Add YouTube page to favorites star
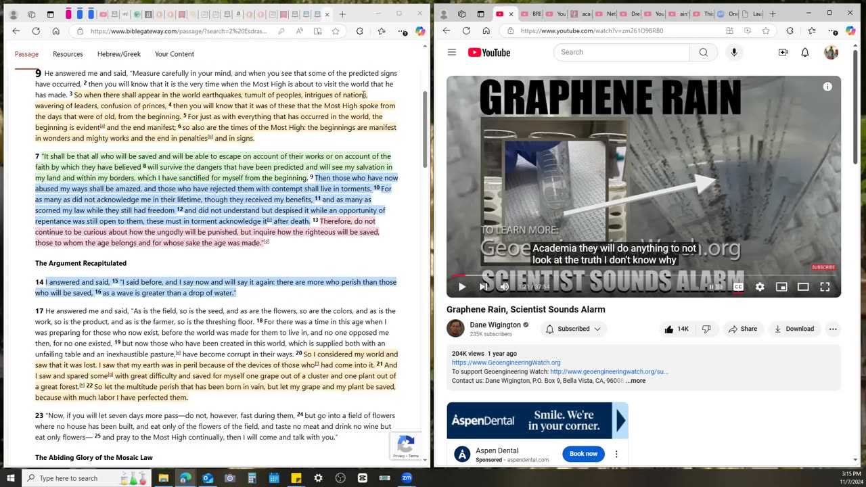This screenshot has width=866, height=487. [766, 30]
